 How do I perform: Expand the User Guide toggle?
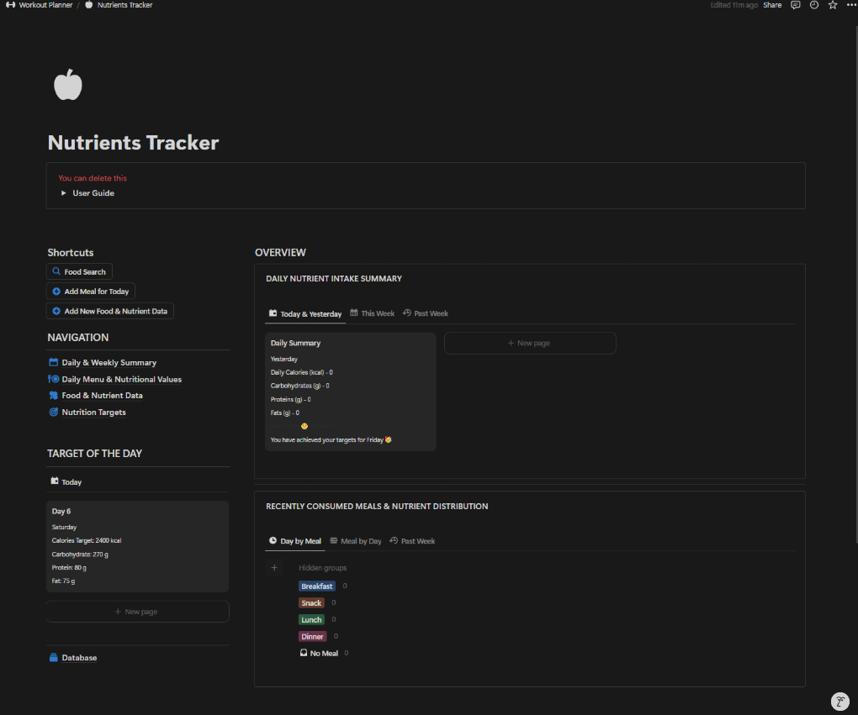pyautogui.click(x=63, y=193)
